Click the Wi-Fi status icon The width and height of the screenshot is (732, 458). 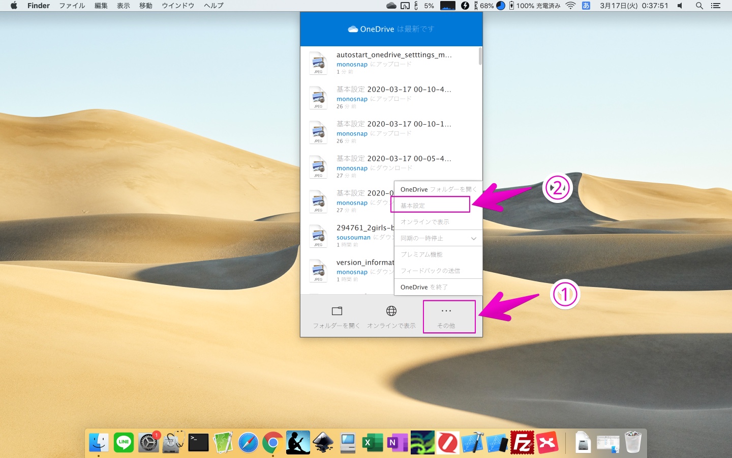pyautogui.click(x=570, y=6)
